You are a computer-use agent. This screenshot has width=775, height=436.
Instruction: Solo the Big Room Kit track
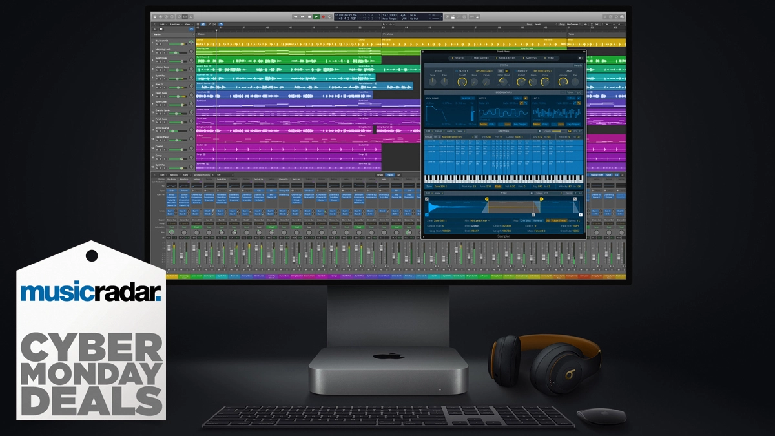coord(160,44)
